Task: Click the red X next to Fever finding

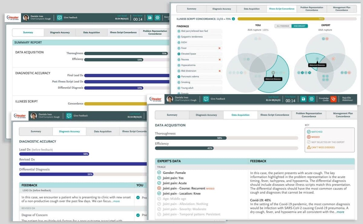Action: 219,48
